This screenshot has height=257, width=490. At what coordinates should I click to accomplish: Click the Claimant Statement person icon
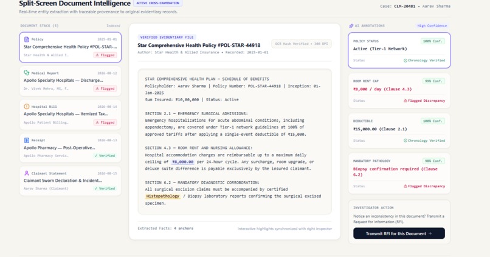[27, 173]
